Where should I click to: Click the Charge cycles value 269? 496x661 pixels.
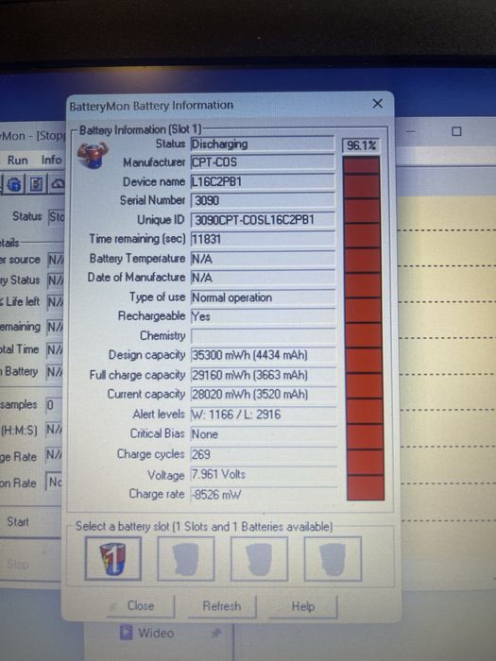tap(264, 454)
